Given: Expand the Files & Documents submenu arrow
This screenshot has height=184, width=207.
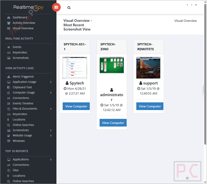Looking at the screenshot, I should tap(51, 109).
